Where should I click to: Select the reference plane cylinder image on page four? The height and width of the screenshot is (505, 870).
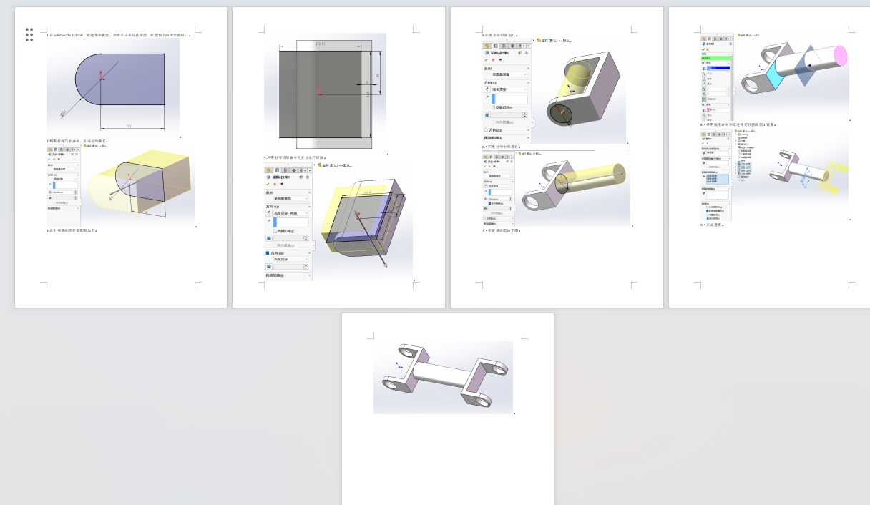coord(775,77)
